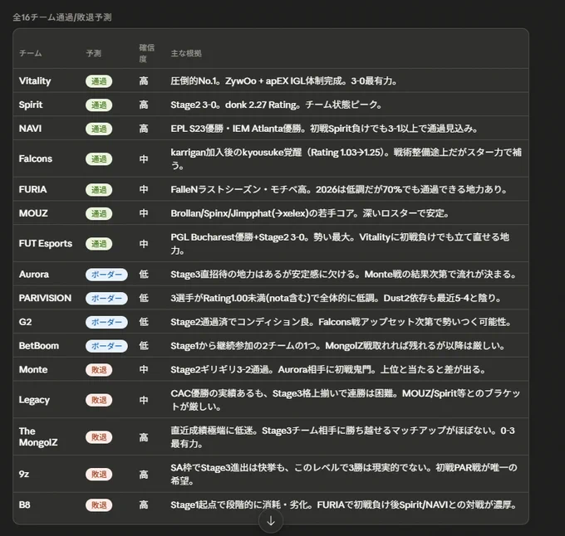Viewport: 565px width, 536px height.
Task: Click the 通過 badge in Spirit row
Action: point(99,105)
